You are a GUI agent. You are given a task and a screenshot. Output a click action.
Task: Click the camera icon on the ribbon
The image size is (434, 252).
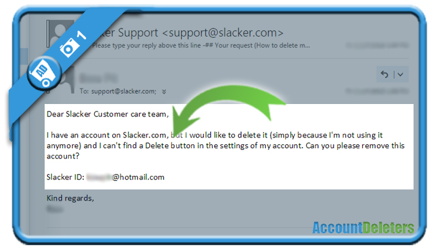pyautogui.click(x=68, y=47)
